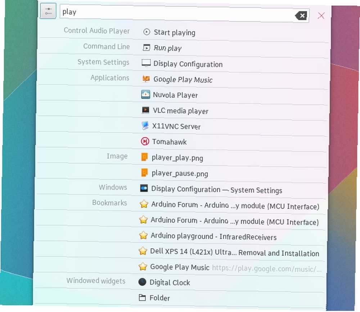Click the star icon of the second Arduino Forum bookmark
Viewport: 360px width, 312px height.
click(143, 219)
